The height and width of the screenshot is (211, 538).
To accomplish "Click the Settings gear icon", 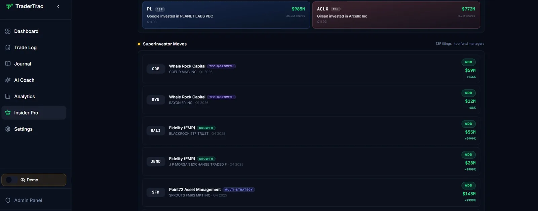I will point(8,129).
